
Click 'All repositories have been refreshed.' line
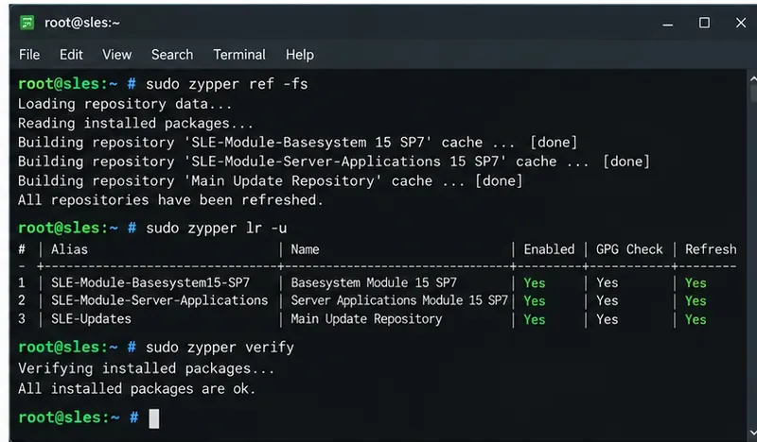coord(170,200)
